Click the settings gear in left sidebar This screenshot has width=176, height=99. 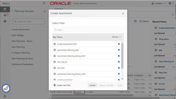coord(5,96)
